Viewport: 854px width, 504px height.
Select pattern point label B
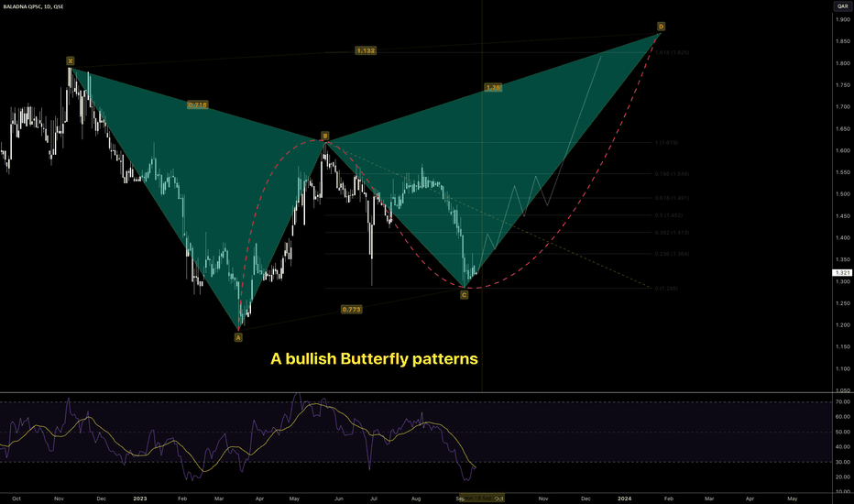click(x=324, y=136)
